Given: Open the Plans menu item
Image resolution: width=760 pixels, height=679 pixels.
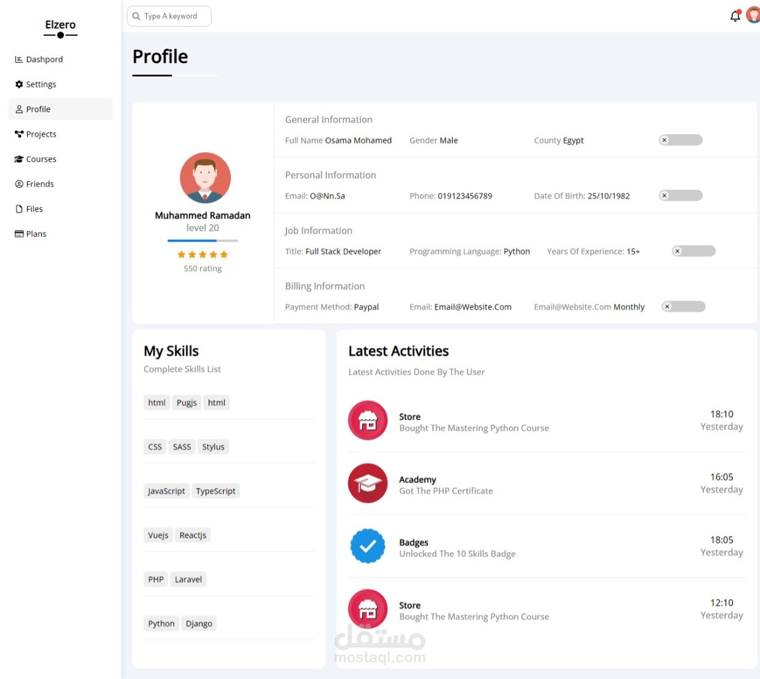Looking at the screenshot, I should tap(36, 234).
